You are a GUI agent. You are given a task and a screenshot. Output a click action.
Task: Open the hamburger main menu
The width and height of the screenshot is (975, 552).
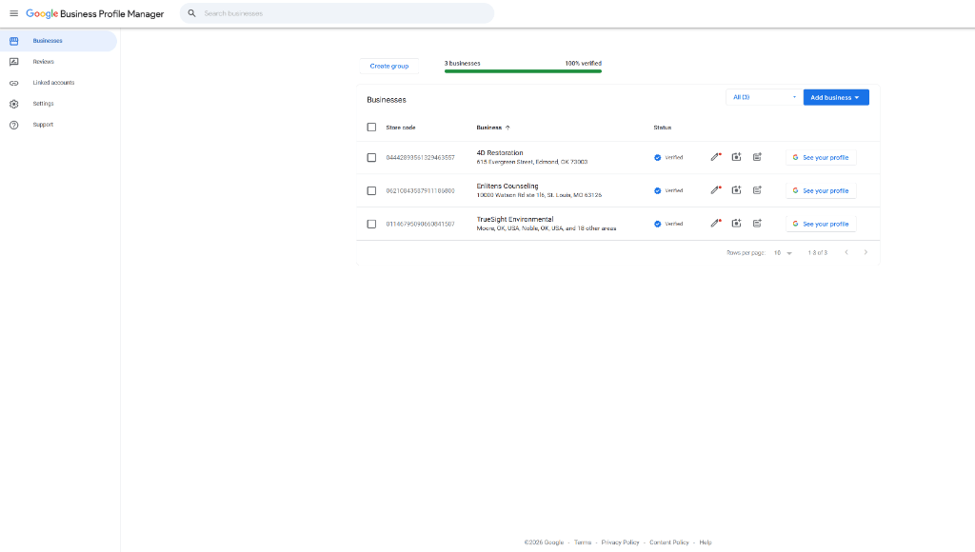(13, 13)
